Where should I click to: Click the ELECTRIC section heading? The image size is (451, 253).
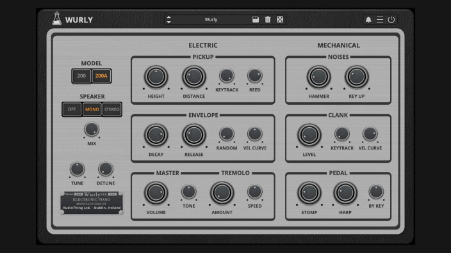coord(203,45)
